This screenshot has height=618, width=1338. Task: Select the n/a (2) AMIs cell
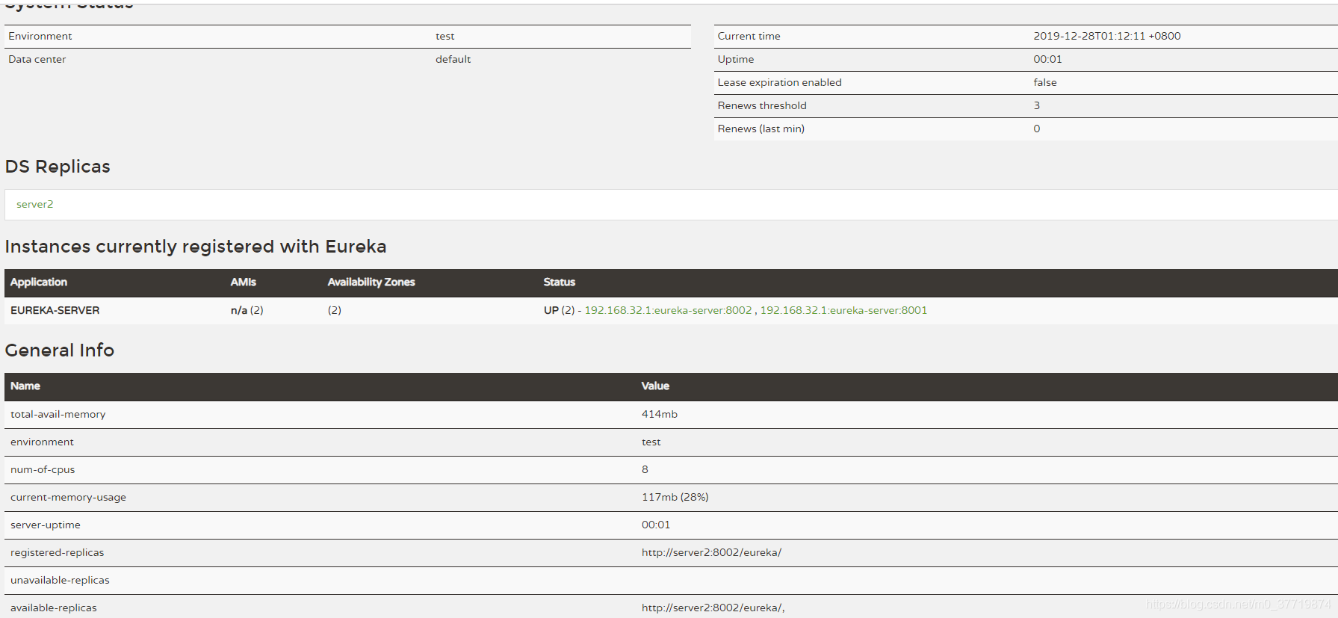click(247, 310)
